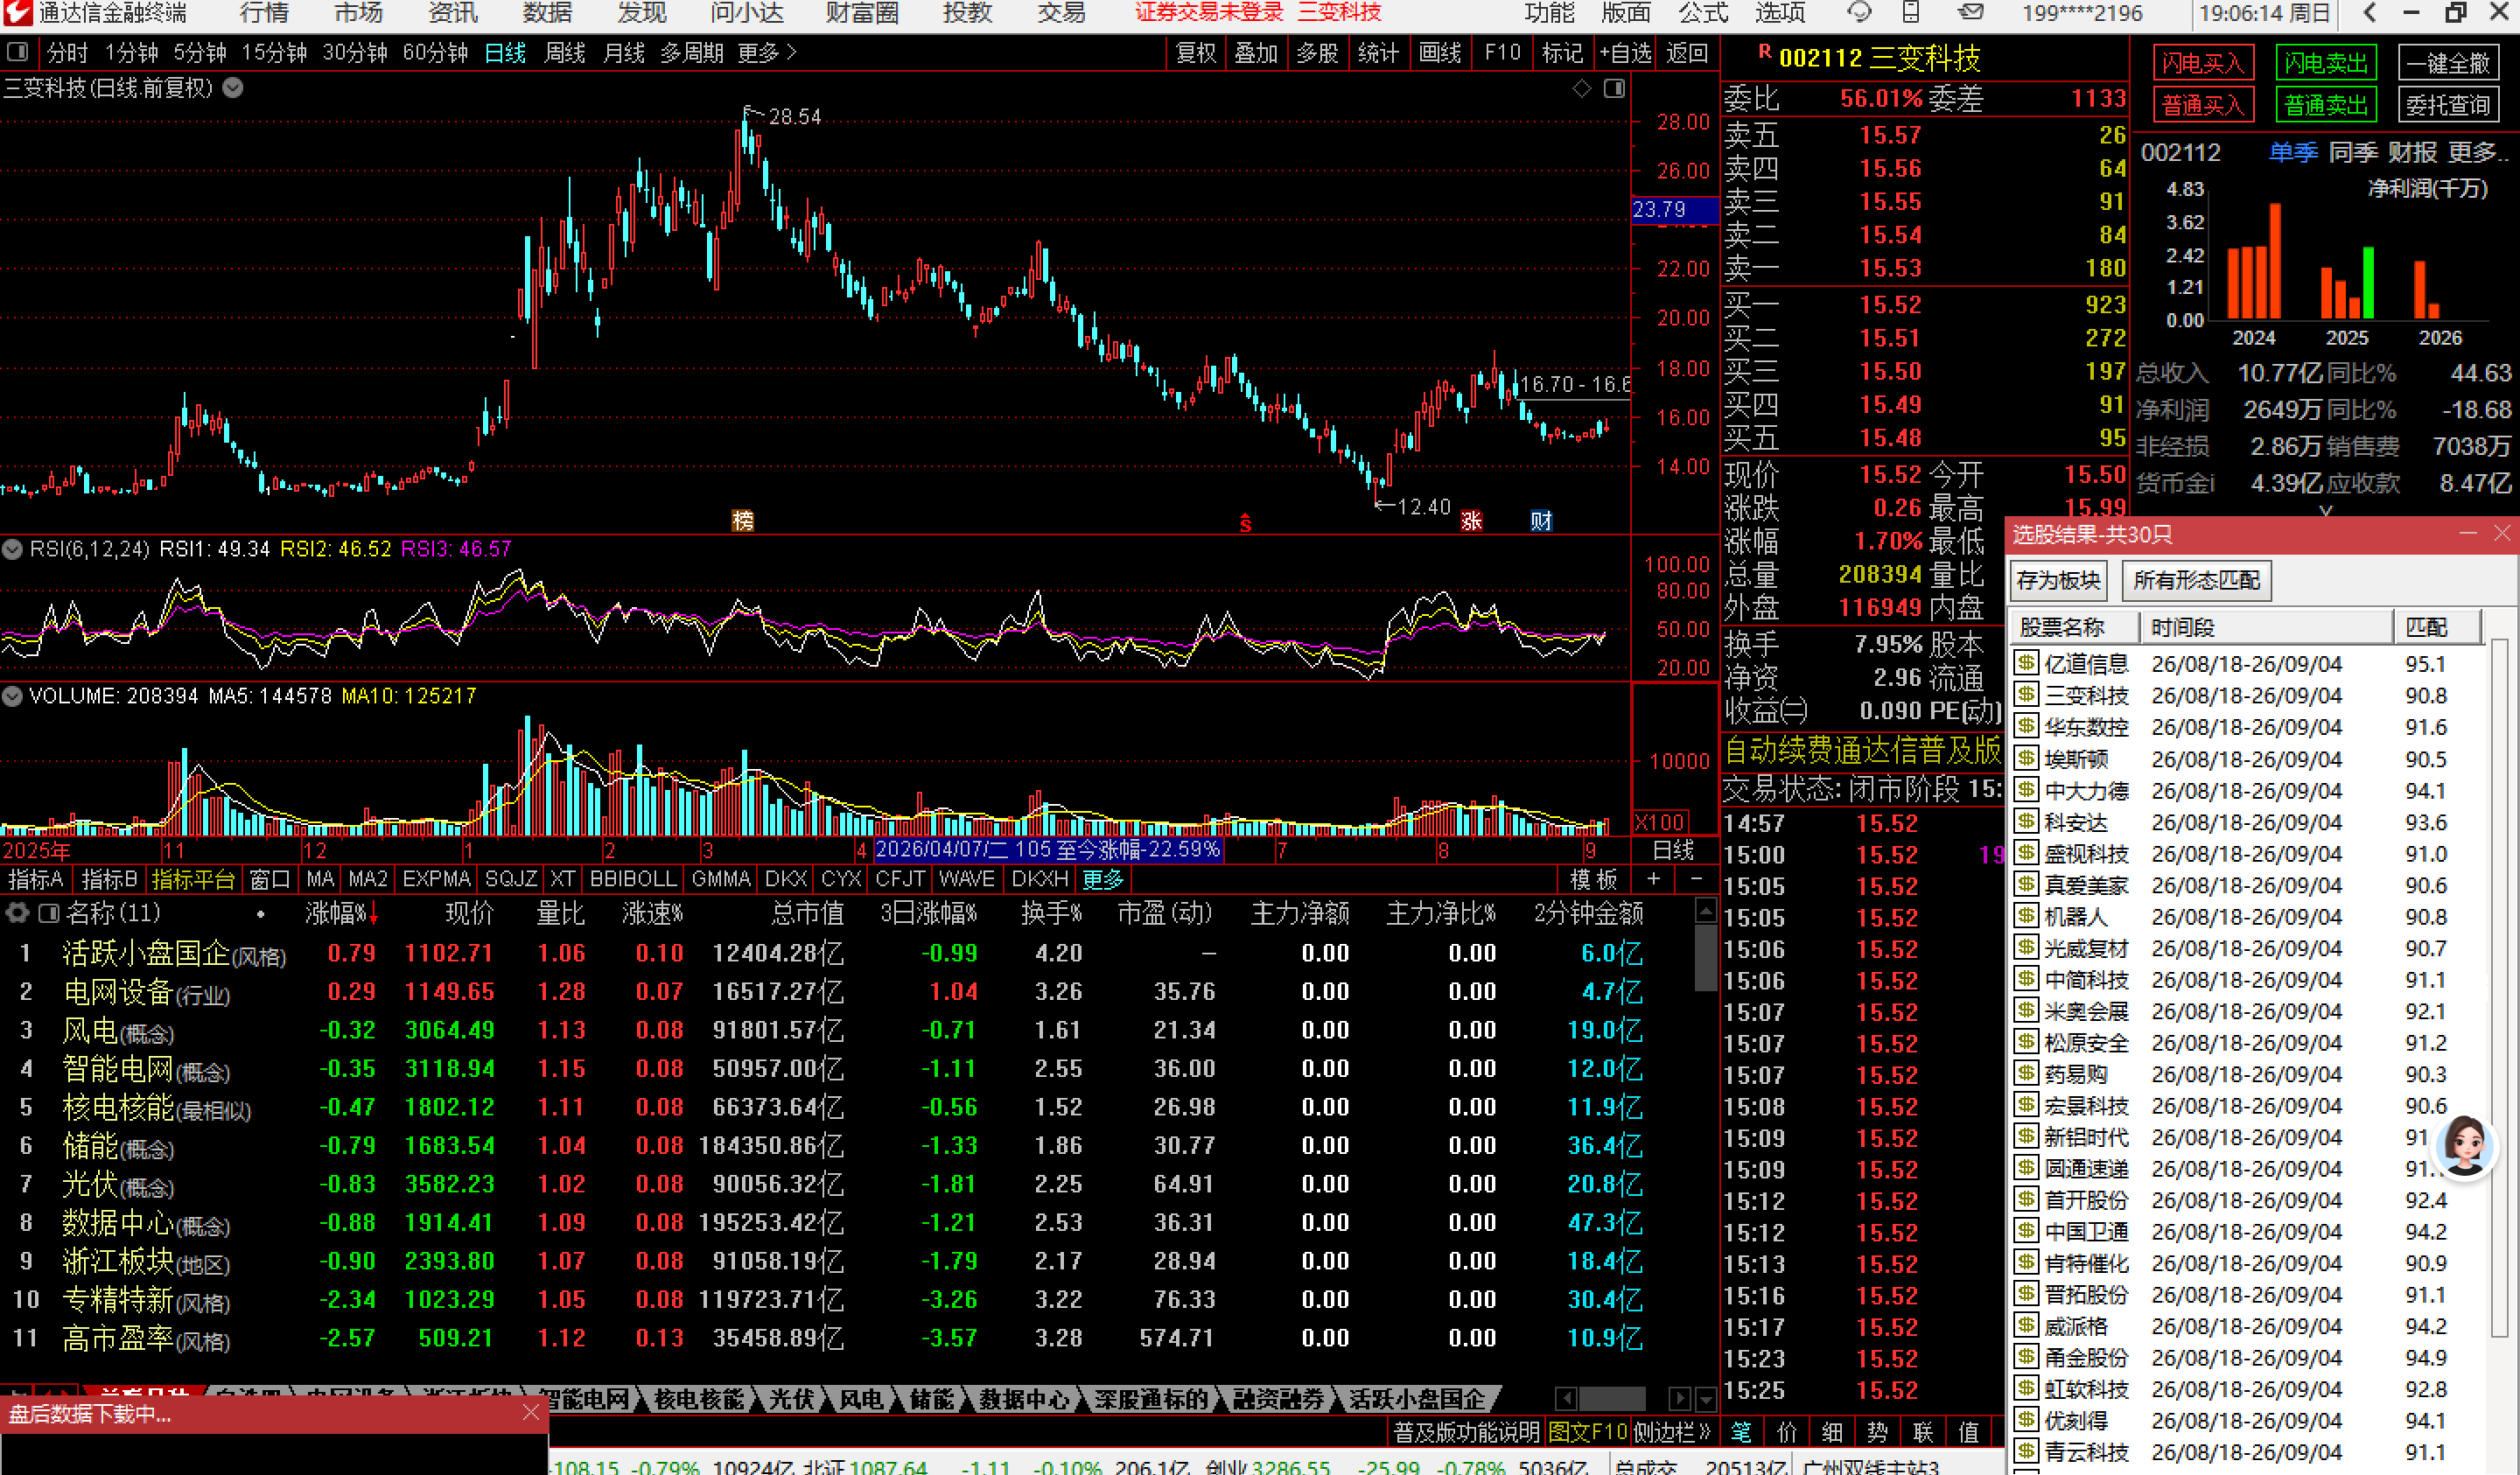Open the assistant avatar icon
The image size is (2520, 1475).
click(x=2463, y=1146)
